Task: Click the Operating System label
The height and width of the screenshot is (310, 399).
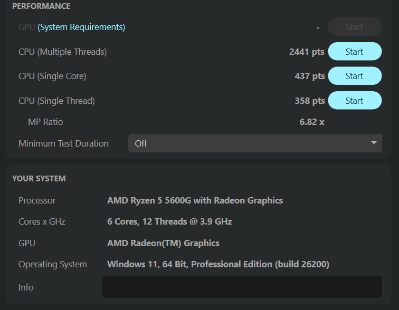Action: click(53, 264)
